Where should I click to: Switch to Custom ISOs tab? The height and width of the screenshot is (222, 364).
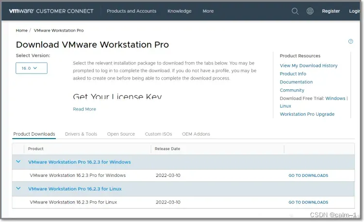[158, 134]
